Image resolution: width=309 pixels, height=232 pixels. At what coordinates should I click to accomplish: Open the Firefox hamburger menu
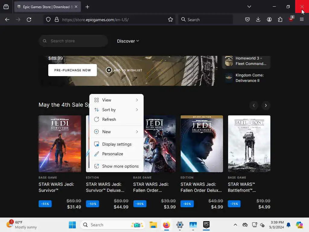302,19
